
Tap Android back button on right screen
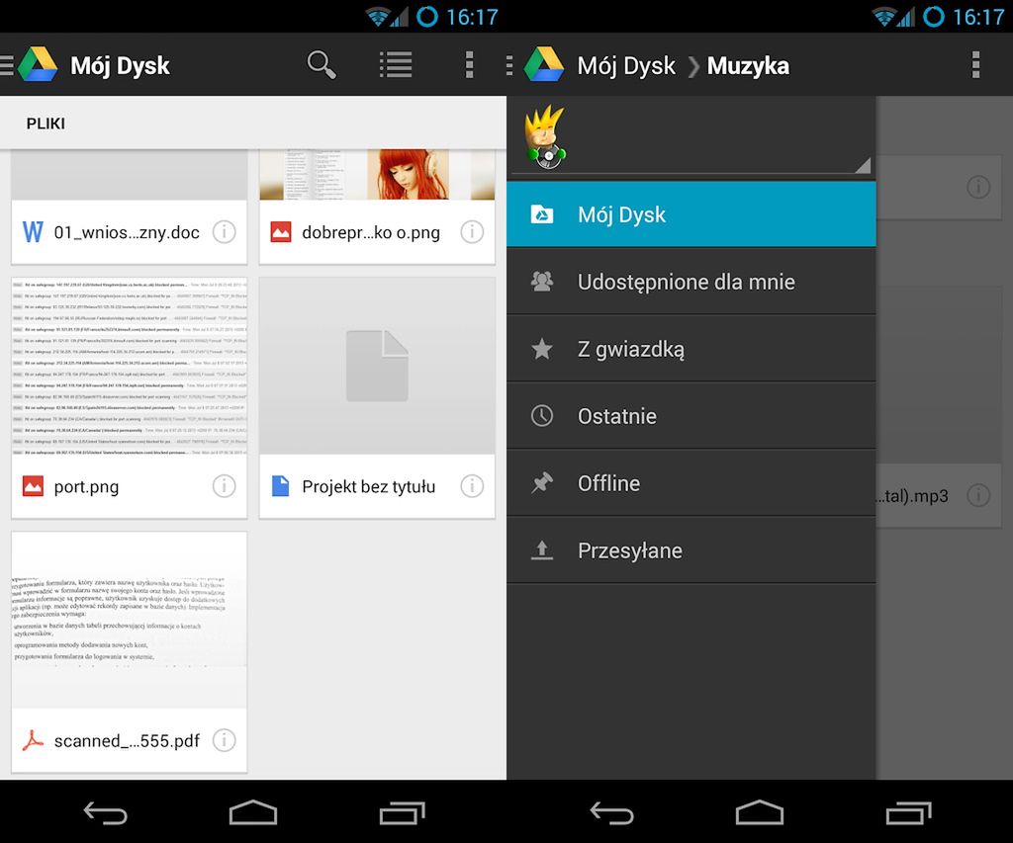click(x=611, y=812)
